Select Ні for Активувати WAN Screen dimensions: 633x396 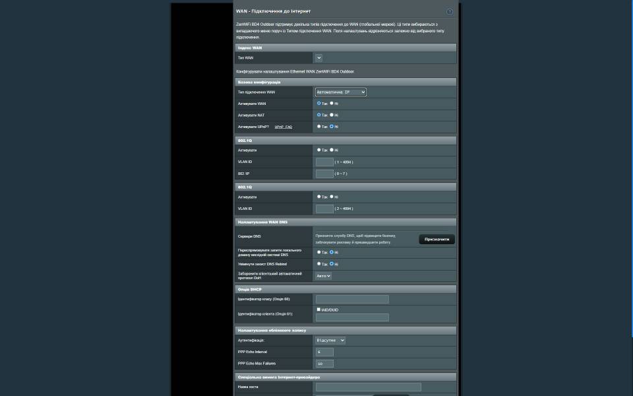pos(332,104)
